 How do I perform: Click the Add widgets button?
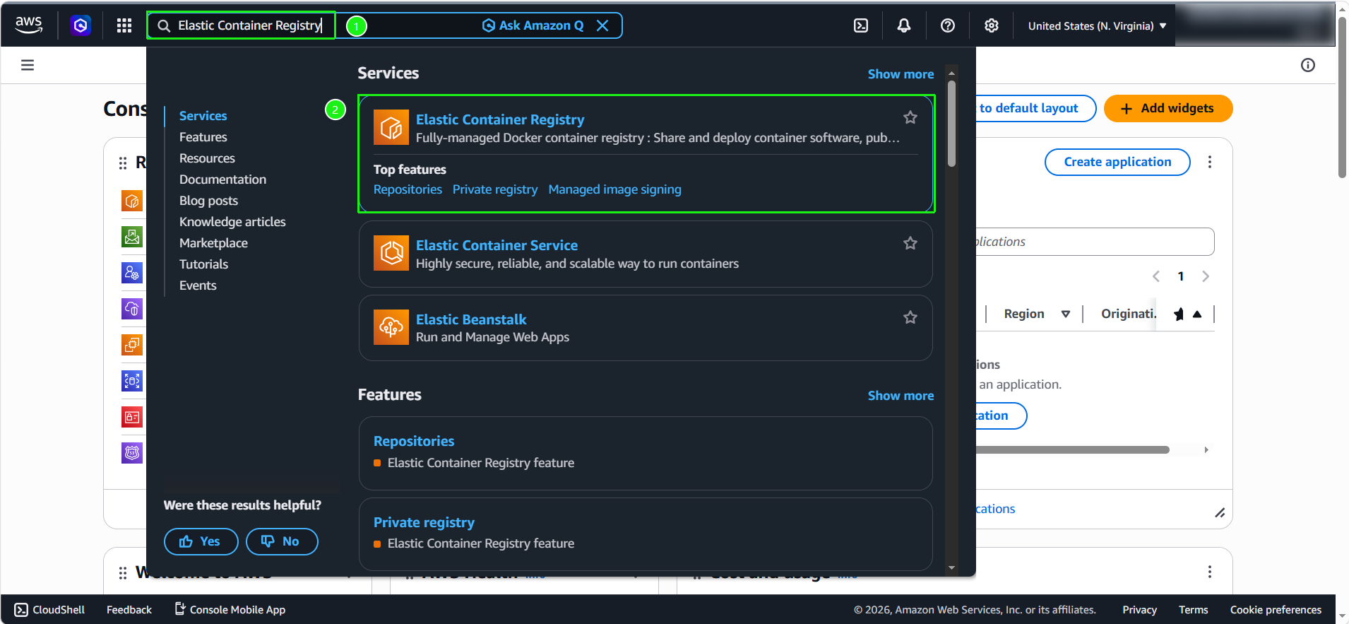click(1168, 108)
